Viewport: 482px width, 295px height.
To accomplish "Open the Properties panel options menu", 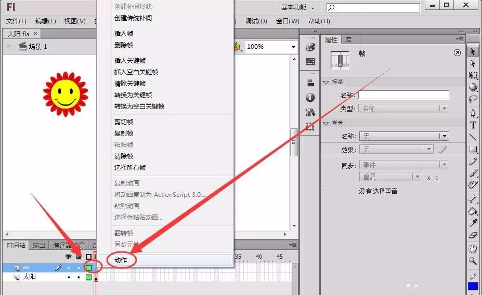I will [x=460, y=39].
